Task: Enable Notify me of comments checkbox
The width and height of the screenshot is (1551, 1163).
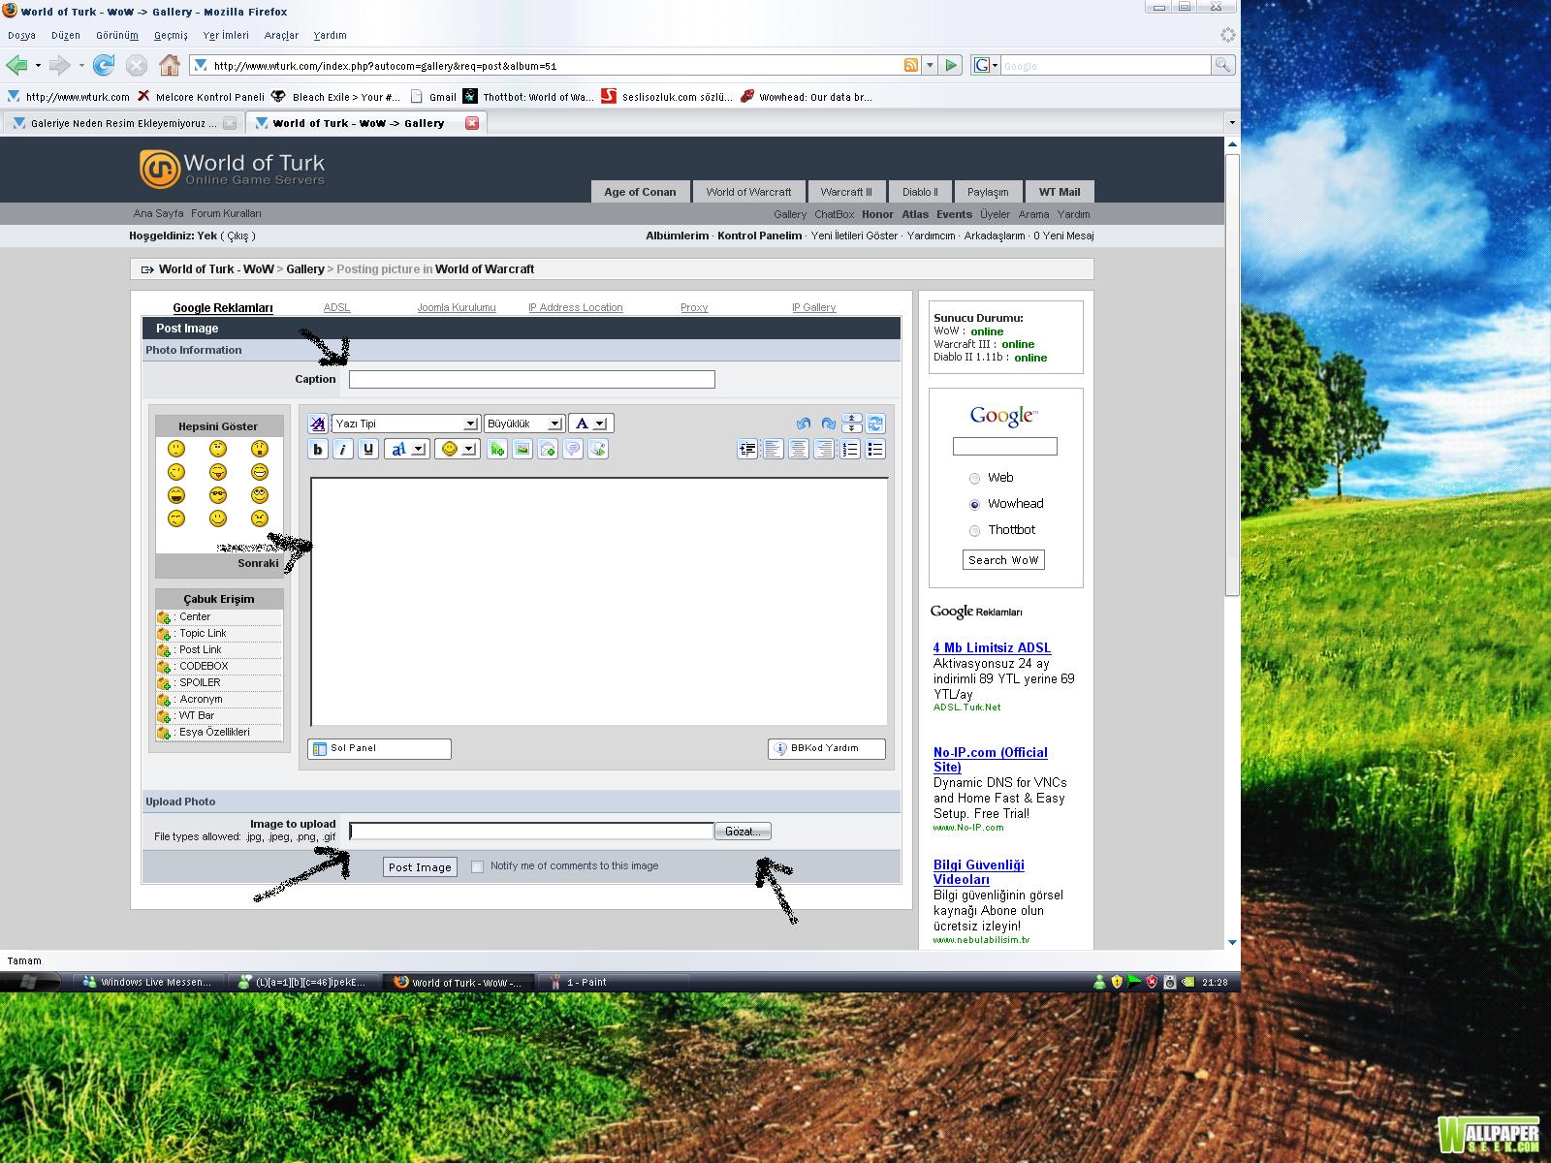Action: pos(477,866)
